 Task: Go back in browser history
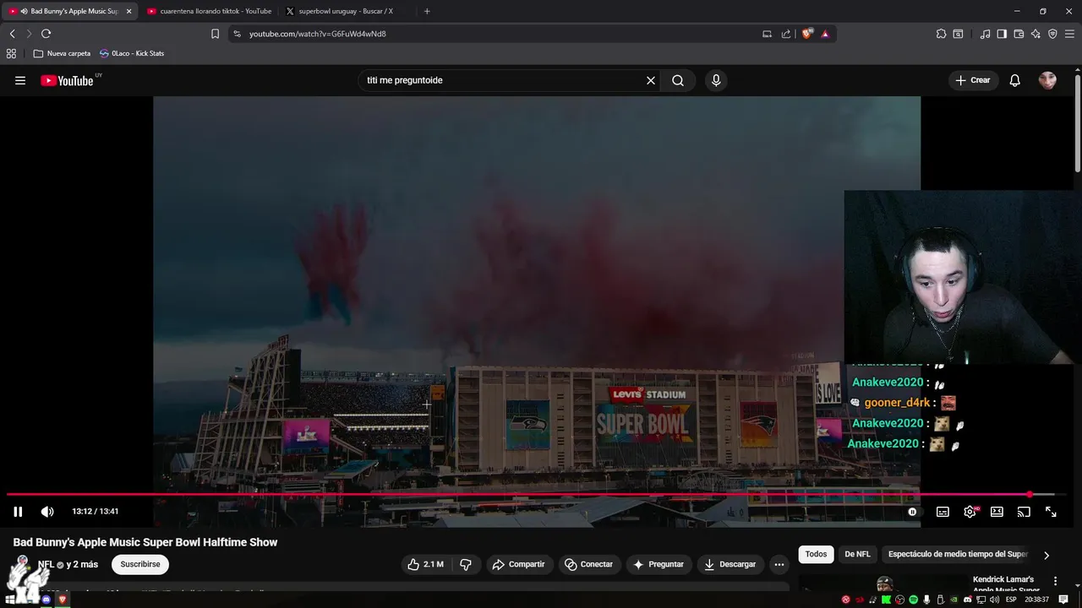pos(12,34)
